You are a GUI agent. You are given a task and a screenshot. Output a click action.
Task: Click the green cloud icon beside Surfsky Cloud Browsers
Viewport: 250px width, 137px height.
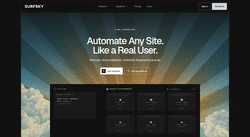click(x=107, y=89)
